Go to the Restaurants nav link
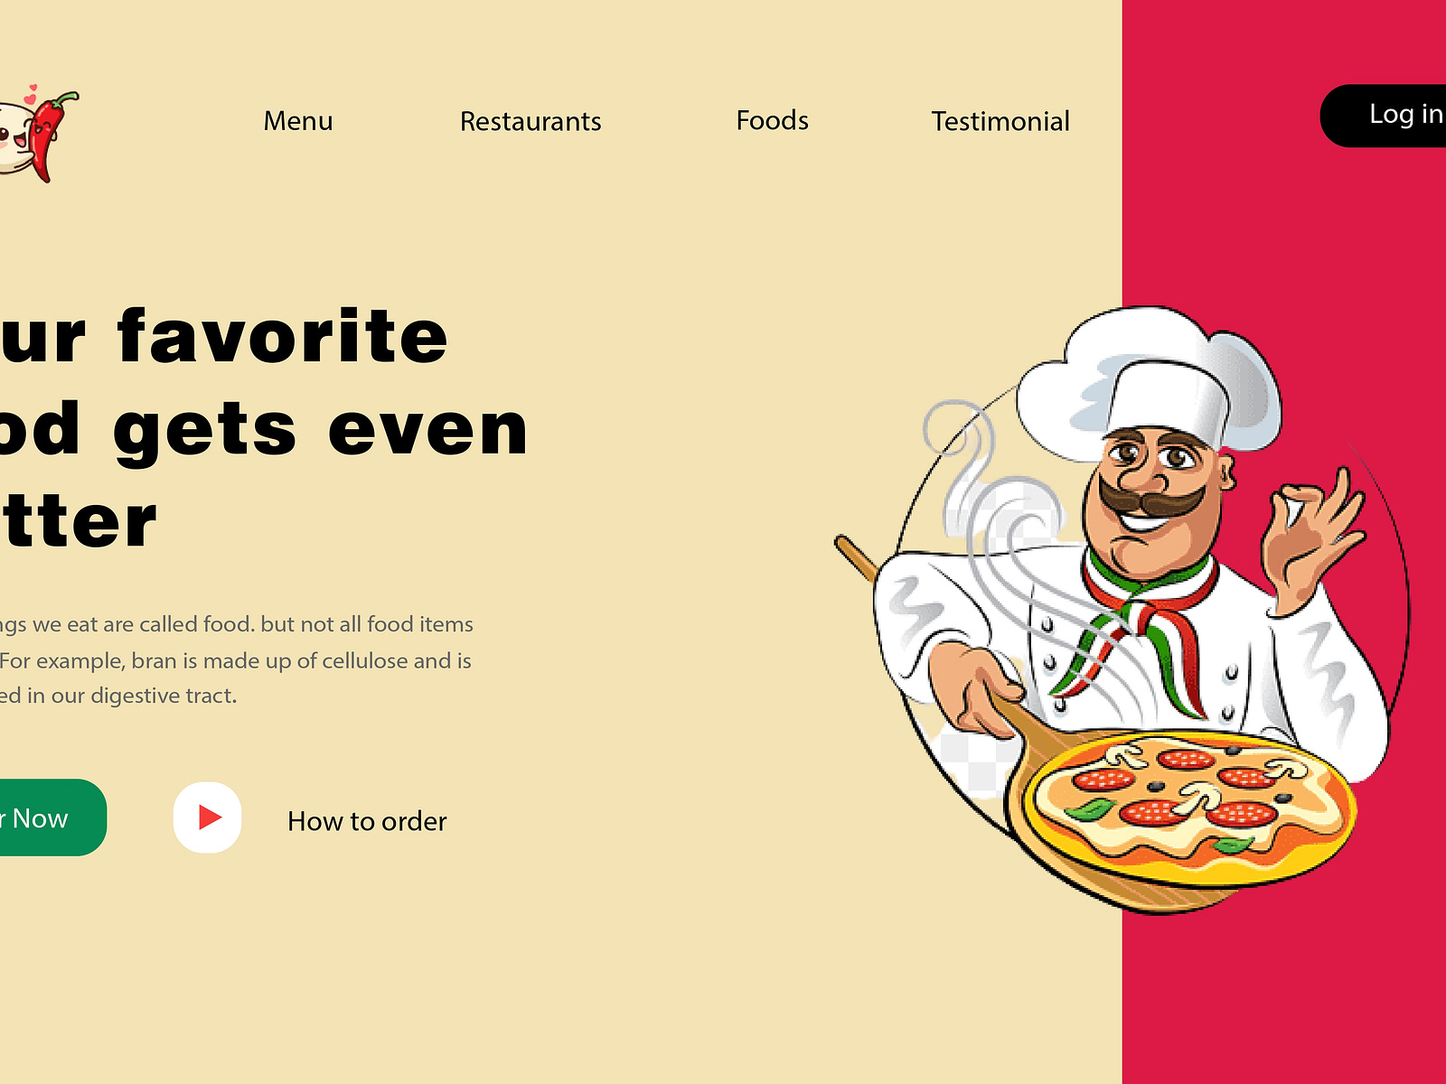 point(531,121)
